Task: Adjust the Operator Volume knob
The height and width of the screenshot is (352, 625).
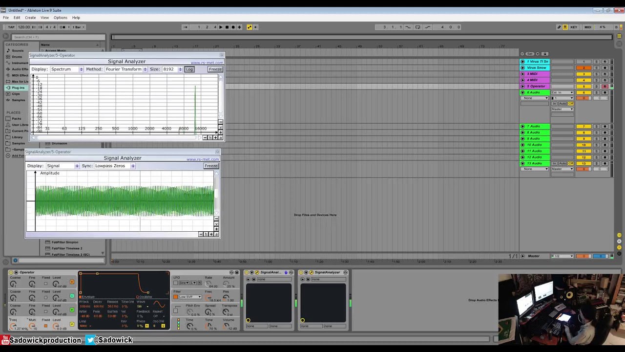Action: coord(226,326)
